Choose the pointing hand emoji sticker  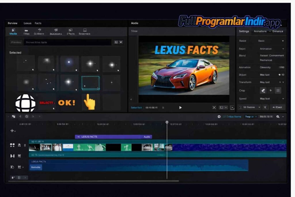point(90,102)
